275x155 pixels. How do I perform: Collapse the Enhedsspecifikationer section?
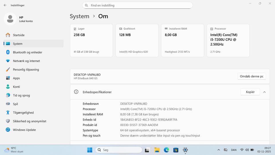click(x=264, y=92)
